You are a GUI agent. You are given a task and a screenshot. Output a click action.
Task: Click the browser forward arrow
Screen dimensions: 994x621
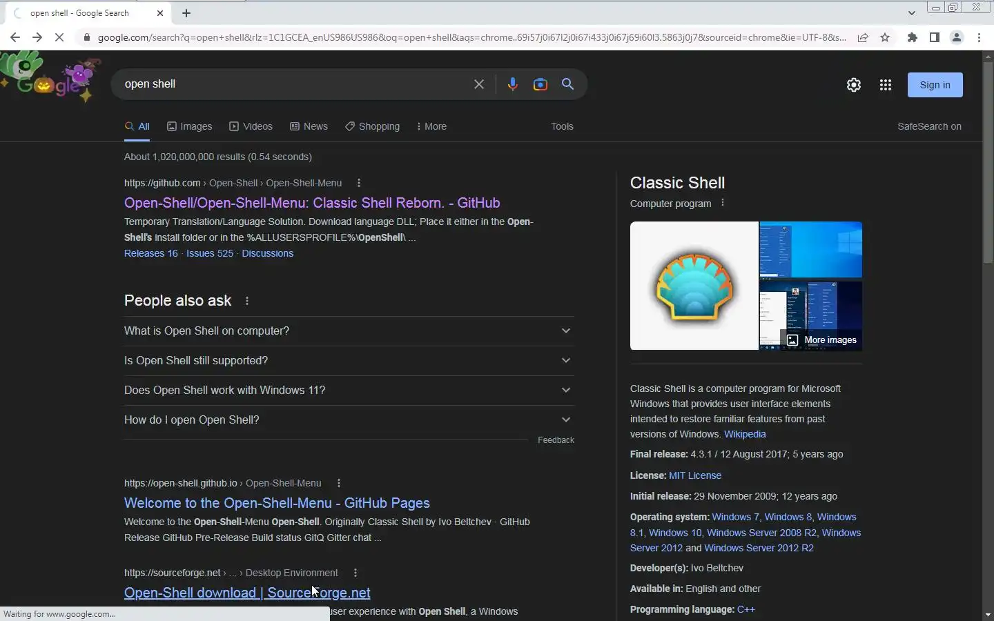tap(37, 37)
